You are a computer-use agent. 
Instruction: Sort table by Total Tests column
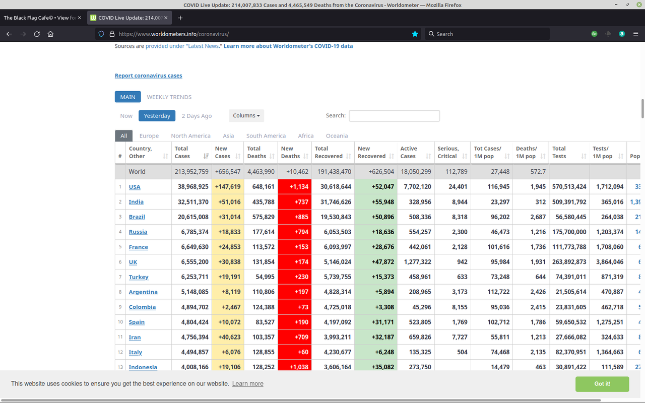[569, 152]
